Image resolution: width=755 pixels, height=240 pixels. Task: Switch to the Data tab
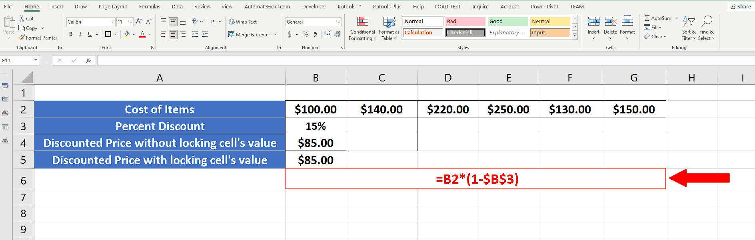(177, 6)
